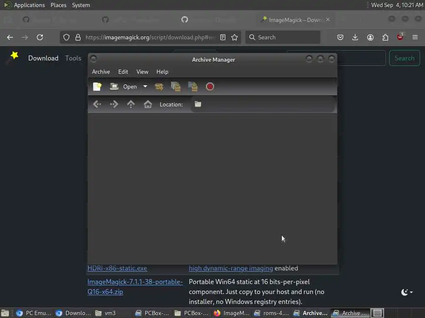Click the Add files toolbar icon
Image resolution: width=425 pixels, height=318 pixels.
pos(176,87)
